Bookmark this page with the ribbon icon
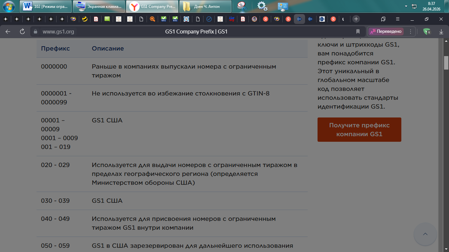 click(358, 32)
